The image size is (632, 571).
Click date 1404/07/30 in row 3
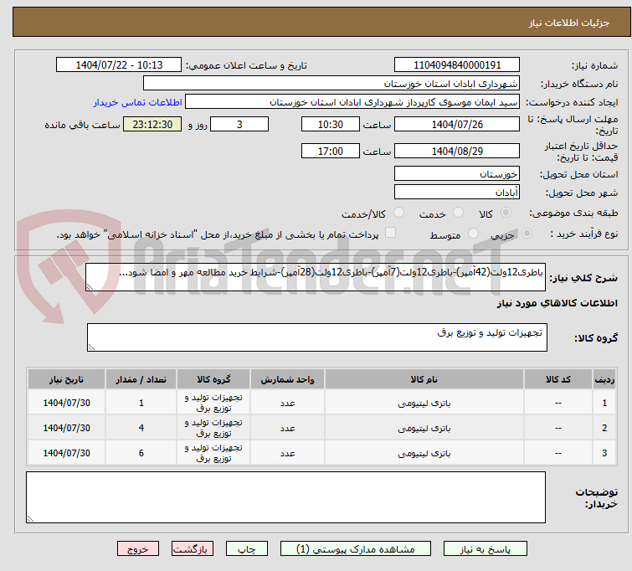pyautogui.click(x=66, y=453)
